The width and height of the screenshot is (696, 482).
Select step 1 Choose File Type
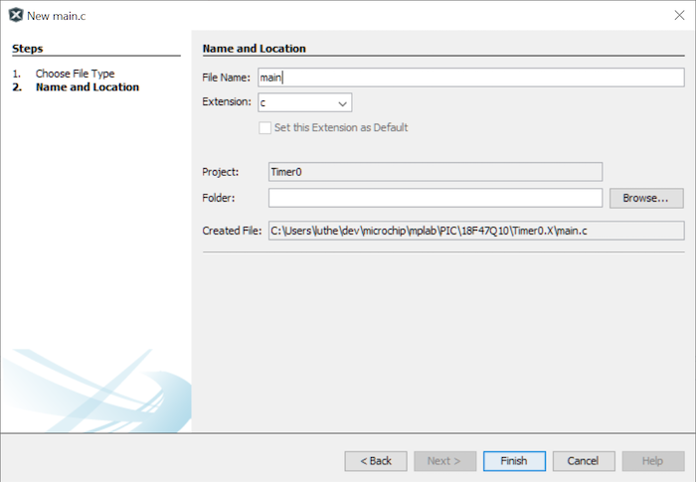(x=75, y=74)
